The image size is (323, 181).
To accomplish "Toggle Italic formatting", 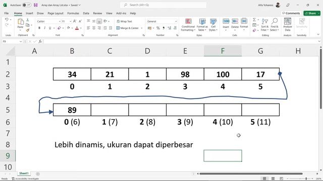I will tap(44, 28).
